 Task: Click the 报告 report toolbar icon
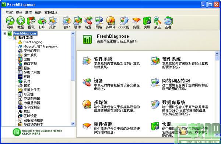point(53,23)
